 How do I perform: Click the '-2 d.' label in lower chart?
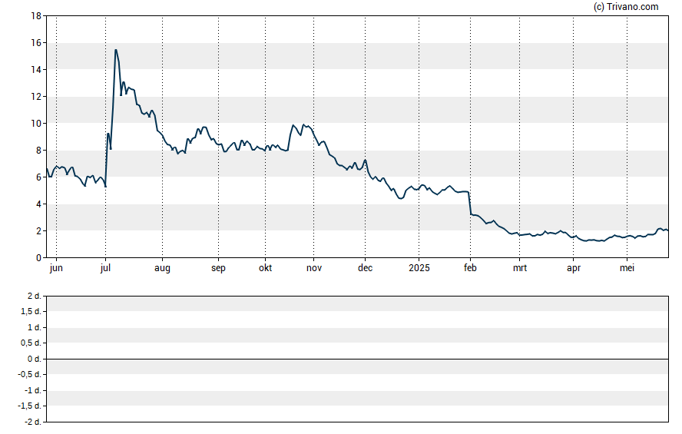pos(32,422)
